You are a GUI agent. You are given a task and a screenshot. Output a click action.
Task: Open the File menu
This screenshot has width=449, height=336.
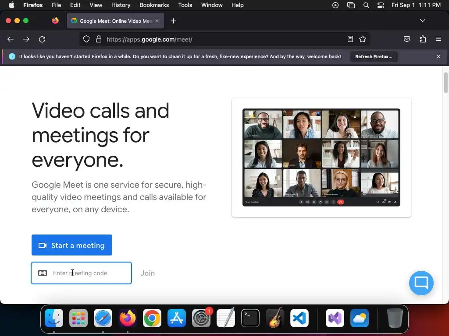[57, 5]
